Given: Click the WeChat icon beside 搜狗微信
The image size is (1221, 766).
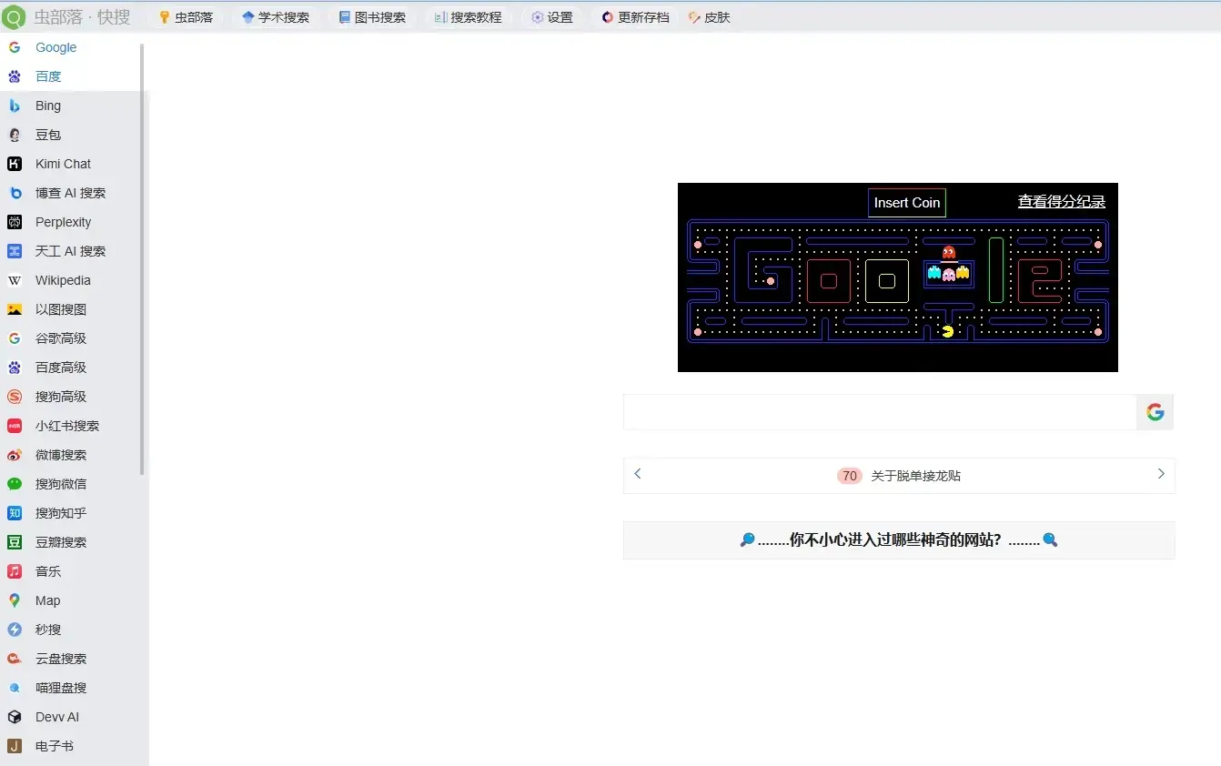Looking at the screenshot, I should point(15,484).
